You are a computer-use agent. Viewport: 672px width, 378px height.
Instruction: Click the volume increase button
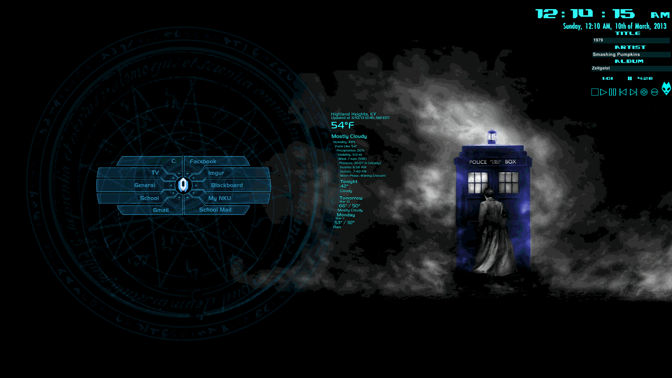point(643,92)
